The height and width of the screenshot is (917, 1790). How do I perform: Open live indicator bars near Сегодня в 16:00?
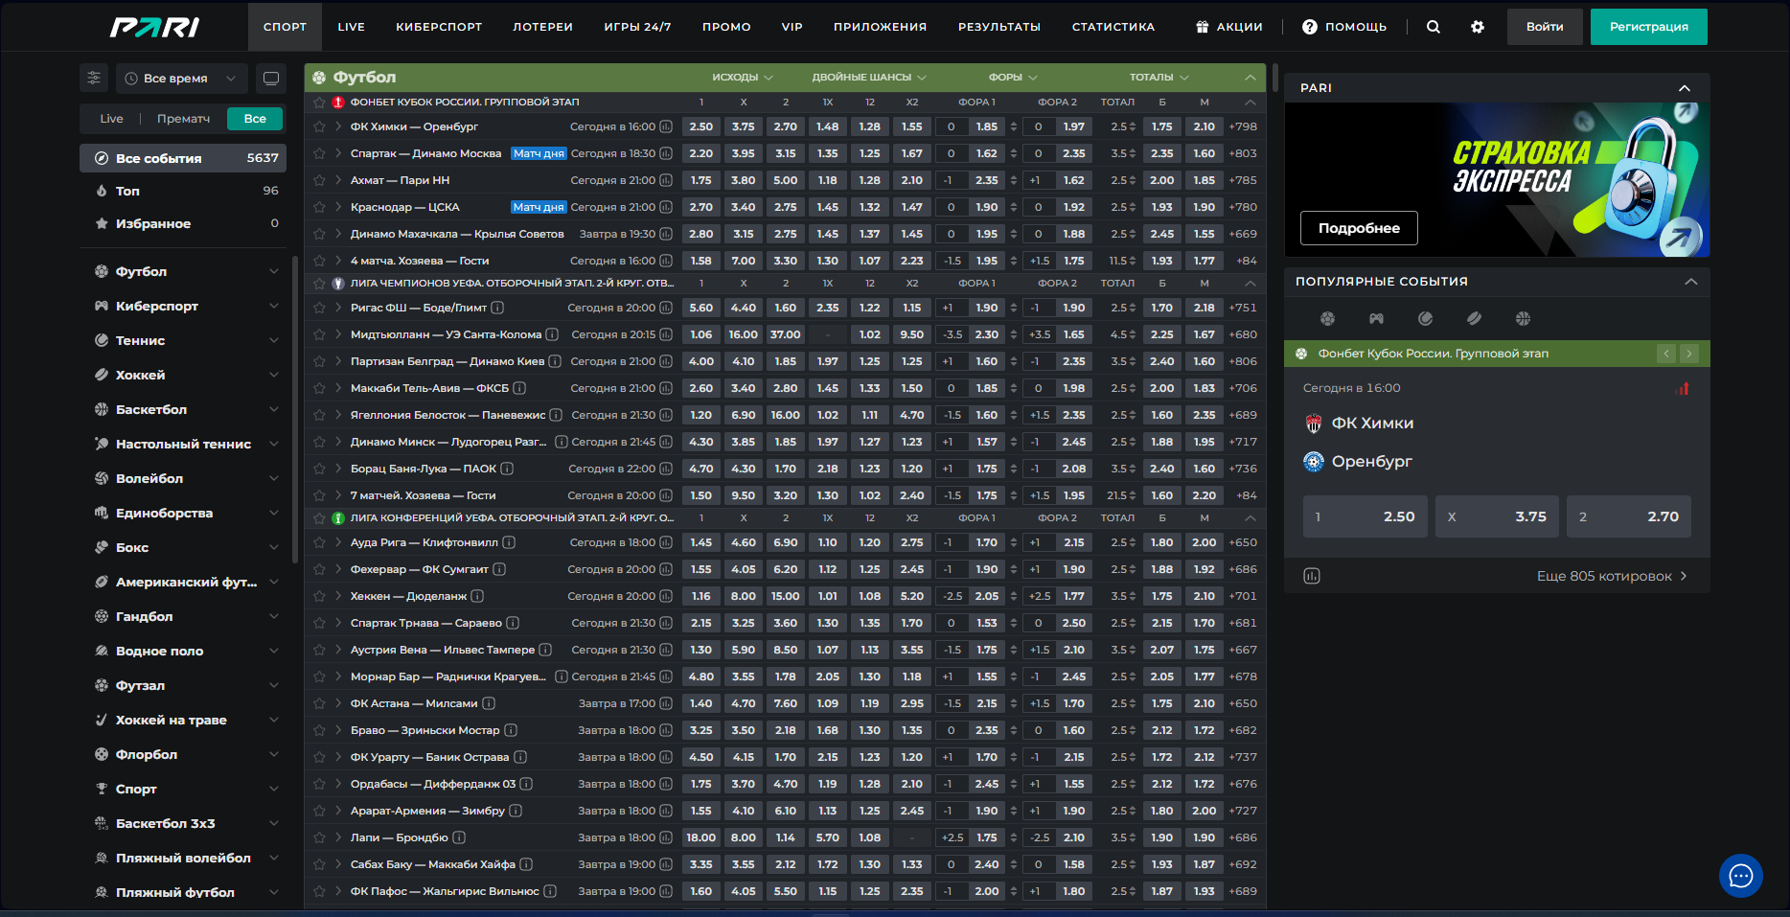point(1682,388)
